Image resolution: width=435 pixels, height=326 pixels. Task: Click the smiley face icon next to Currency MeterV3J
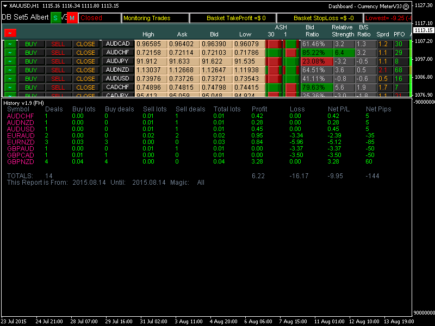[x=406, y=7]
